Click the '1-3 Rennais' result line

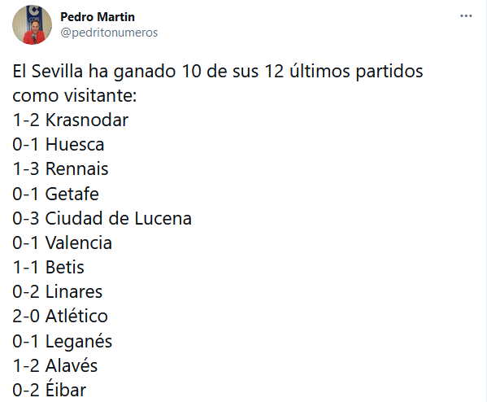coord(60,169)
